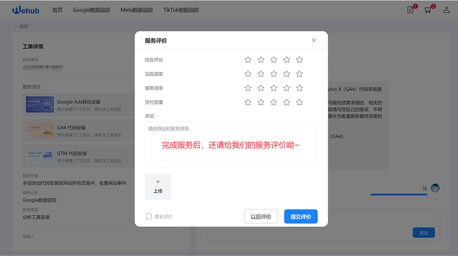Focus the 评论 comment text area
The height and width of the screenshot is (256, 458).
[231, 145]
